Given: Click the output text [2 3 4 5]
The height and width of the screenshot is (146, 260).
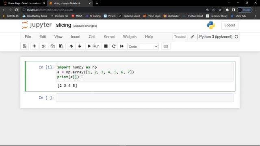Looking at the screenshot, I should [x=67, y=86].
